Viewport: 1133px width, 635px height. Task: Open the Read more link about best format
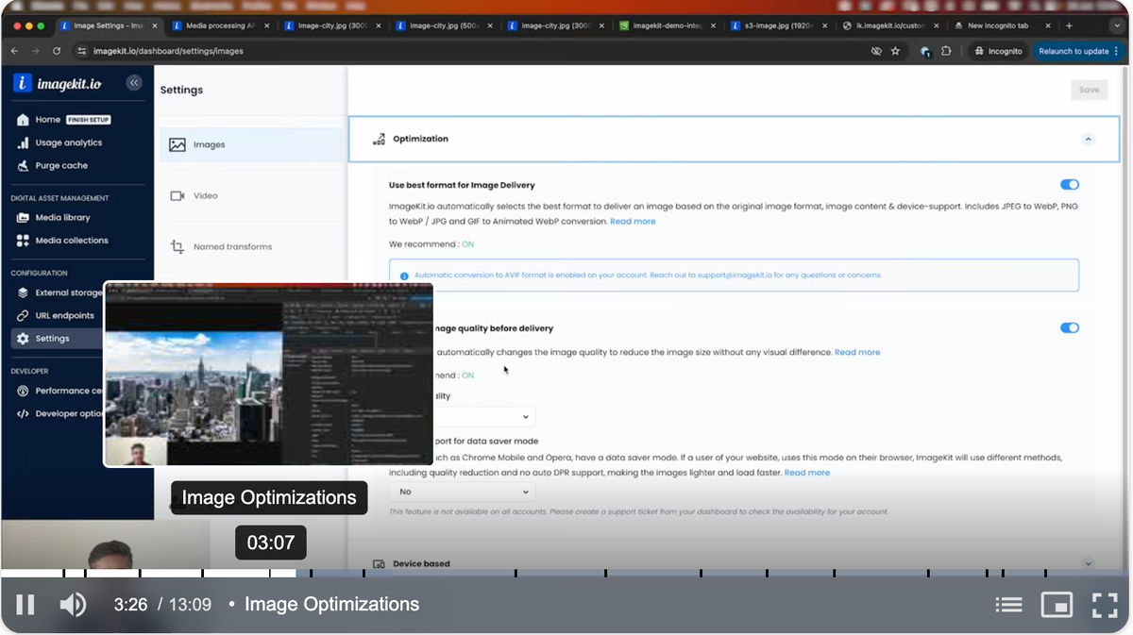633,221
